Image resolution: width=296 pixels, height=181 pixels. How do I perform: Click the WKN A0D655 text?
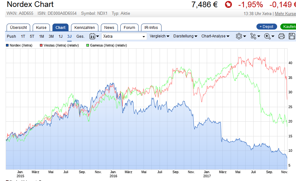(x=20, y=14)
